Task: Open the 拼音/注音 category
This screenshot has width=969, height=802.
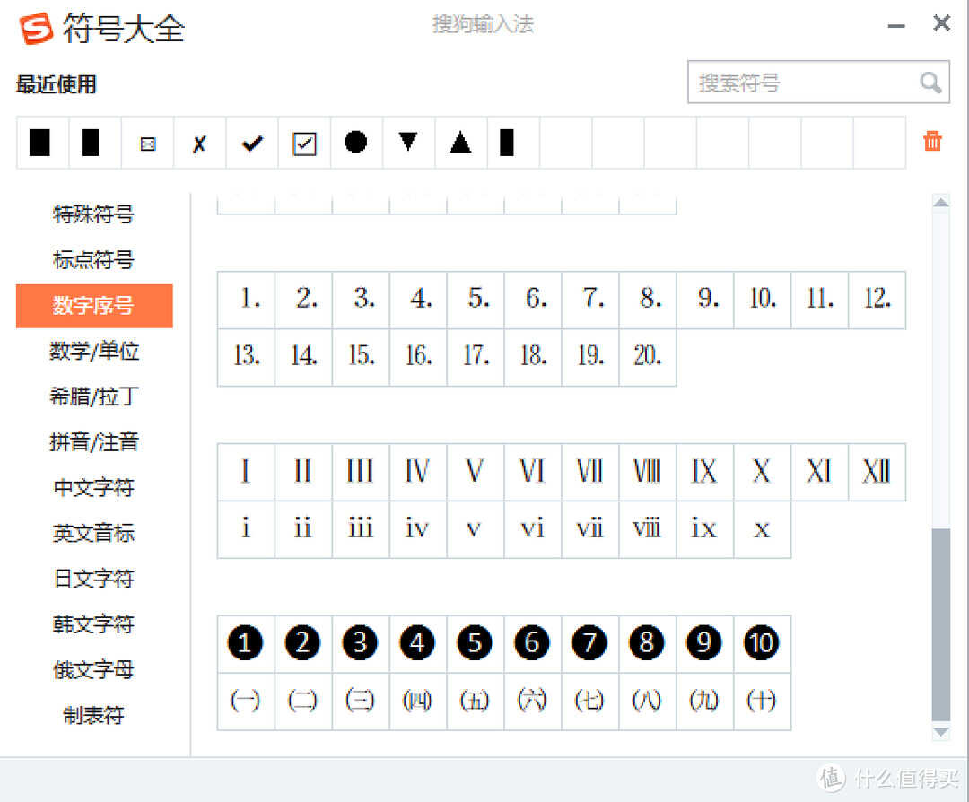Action: pos(94,442)
